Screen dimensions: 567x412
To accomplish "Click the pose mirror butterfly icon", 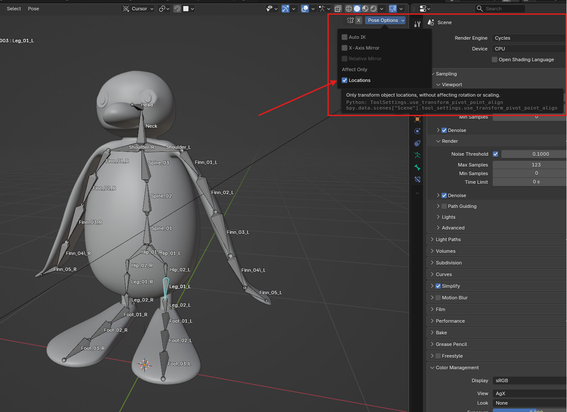I will [350, 20].
